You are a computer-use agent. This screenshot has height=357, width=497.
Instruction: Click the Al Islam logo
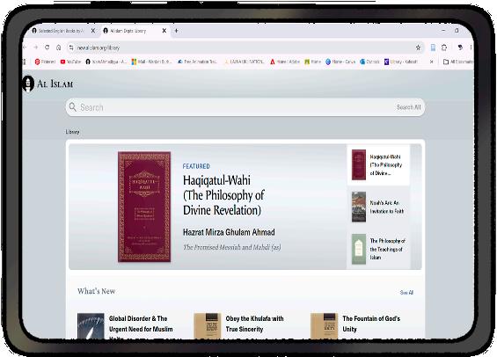click(x=48, y=84)
